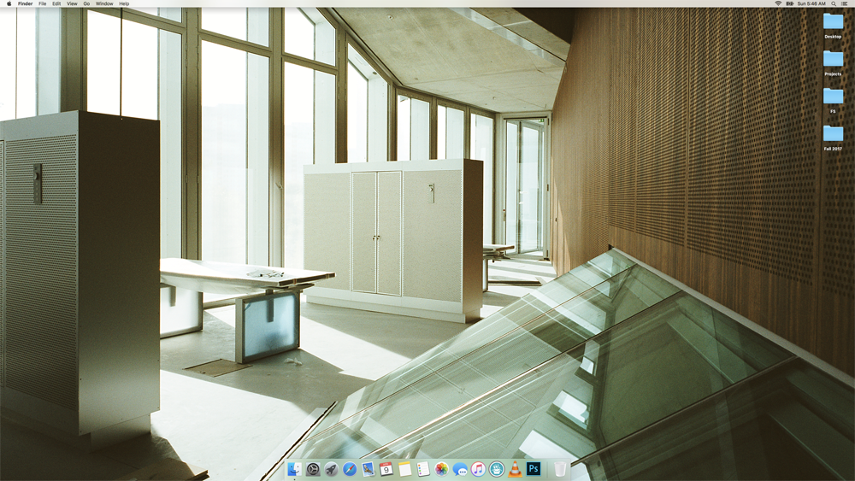This screenshot has height=481, width=855.
Task: Open Safari from the Dock
Action: click(x=350, y=469)
